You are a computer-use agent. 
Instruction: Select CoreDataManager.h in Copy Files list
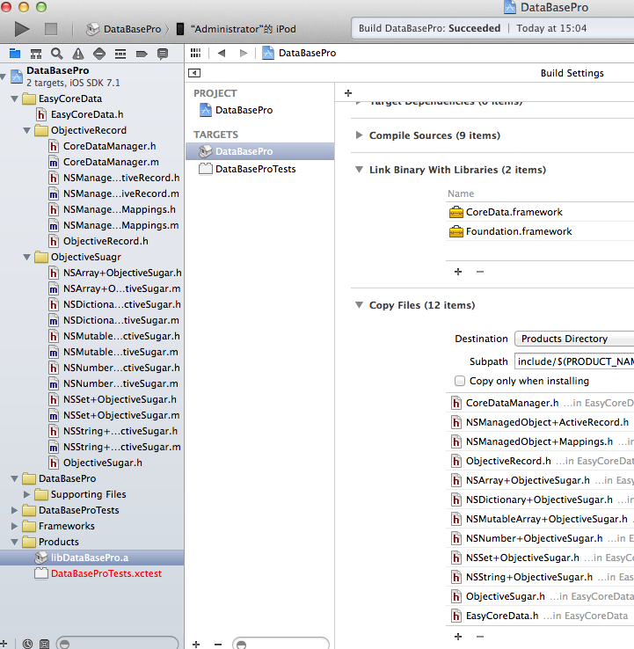pyautogui.click(x=540, y=403)
